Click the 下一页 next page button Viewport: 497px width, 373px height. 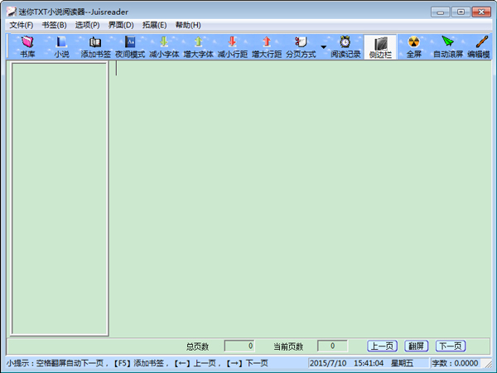click(x=451, y=346)
